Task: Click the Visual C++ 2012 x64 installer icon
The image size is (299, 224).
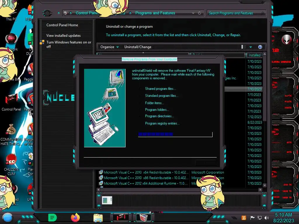Action: tap(101, 183)
